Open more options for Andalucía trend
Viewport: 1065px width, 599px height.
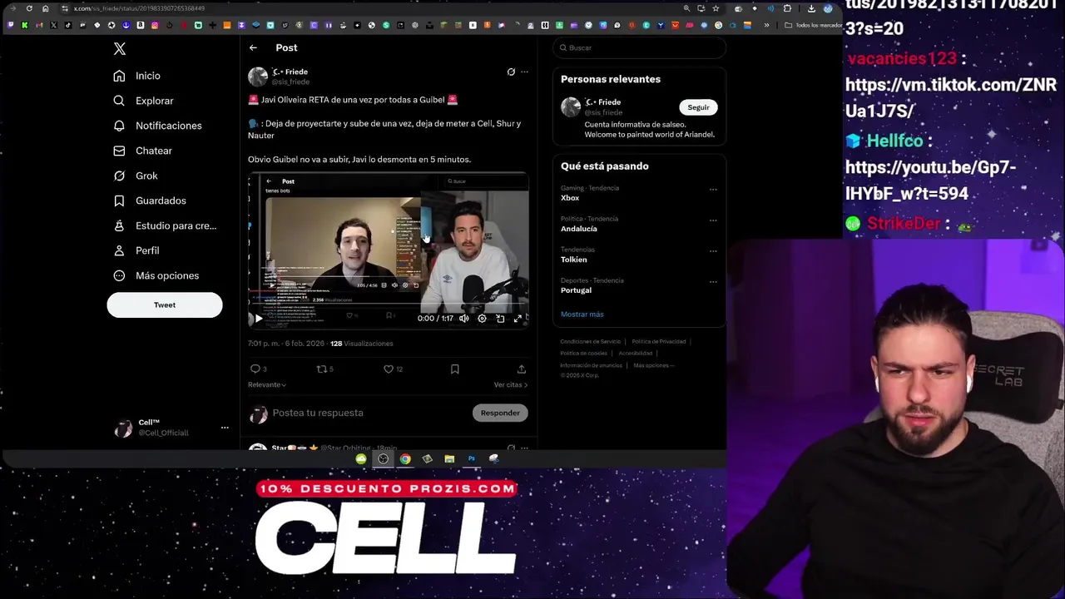tap(713, 220)
